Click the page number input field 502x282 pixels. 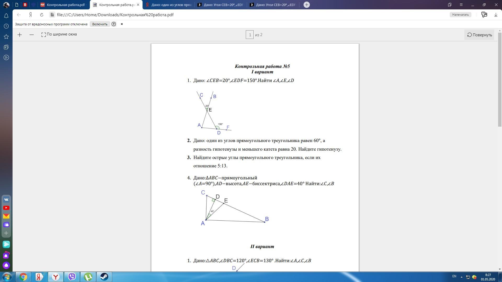point(249,35)
